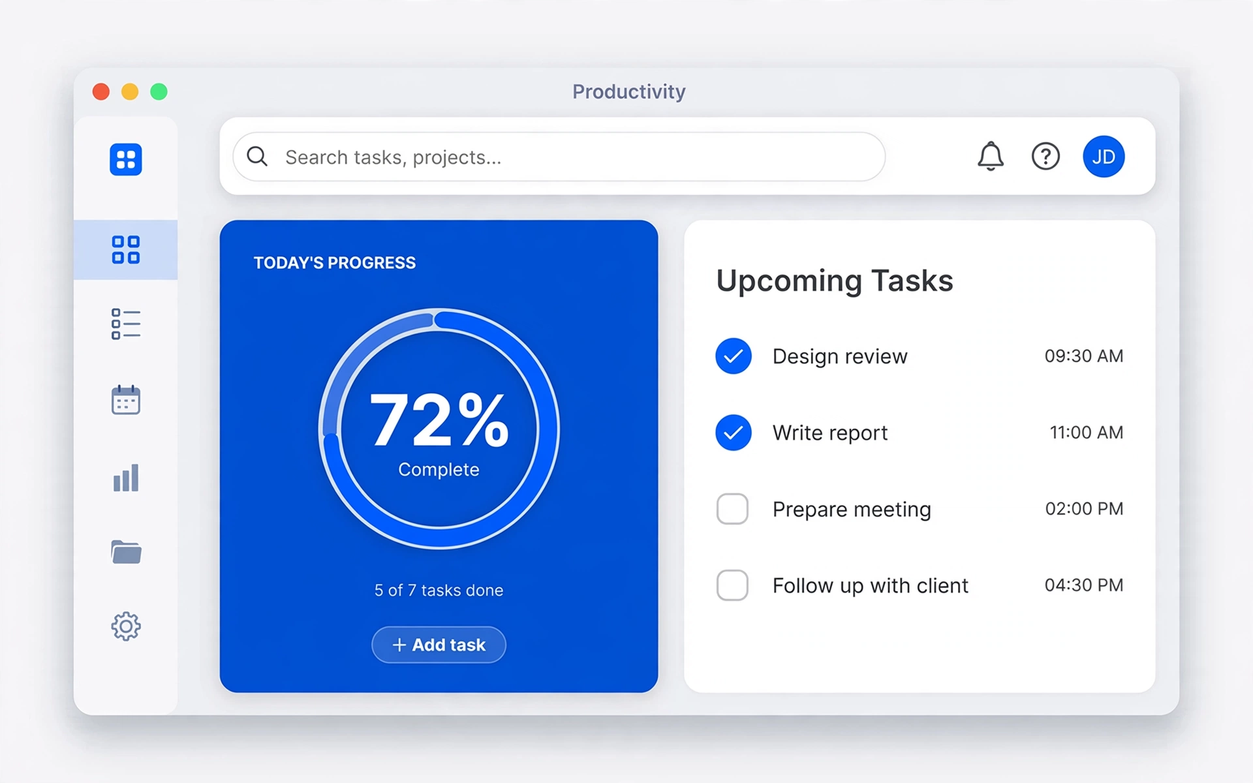Check the Follow up with client task
This screenshot has width=1253, height=783.
tap(732, 585)
